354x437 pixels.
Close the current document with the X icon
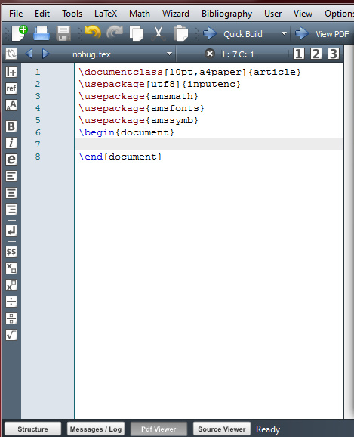coord(210,54)
